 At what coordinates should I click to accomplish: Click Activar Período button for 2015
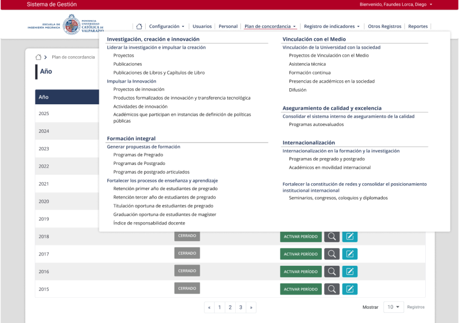(x=301, y=289)
